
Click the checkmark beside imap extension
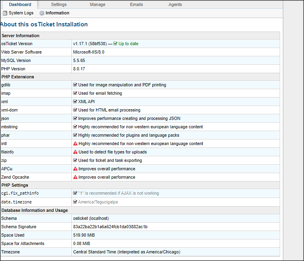[x=75, y=93]
